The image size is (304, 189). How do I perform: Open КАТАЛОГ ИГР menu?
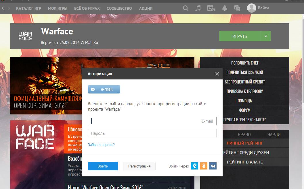point(28,9)
